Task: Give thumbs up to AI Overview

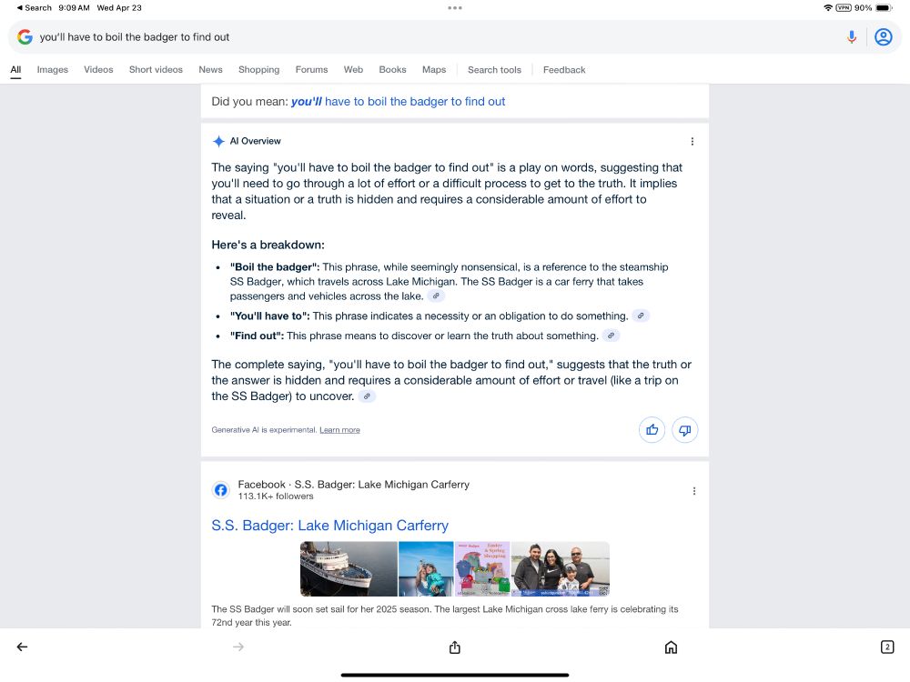Action: (x=652, y=430)
